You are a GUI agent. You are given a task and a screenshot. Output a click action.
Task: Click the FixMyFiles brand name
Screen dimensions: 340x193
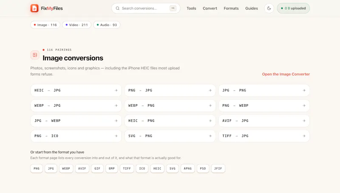coord(52,8)
